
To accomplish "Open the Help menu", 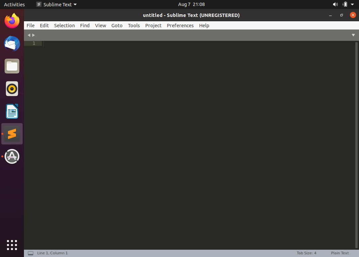I will (x=204, y=25).
